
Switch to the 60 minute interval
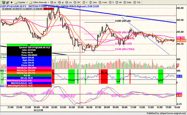119,2
